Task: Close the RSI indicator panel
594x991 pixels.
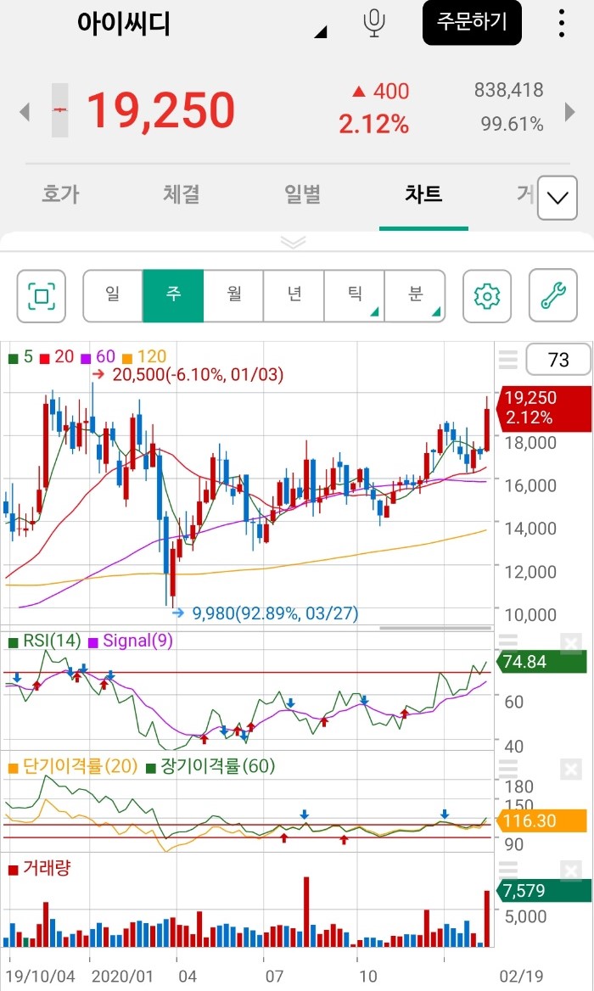Action: (x=570, y=644)
